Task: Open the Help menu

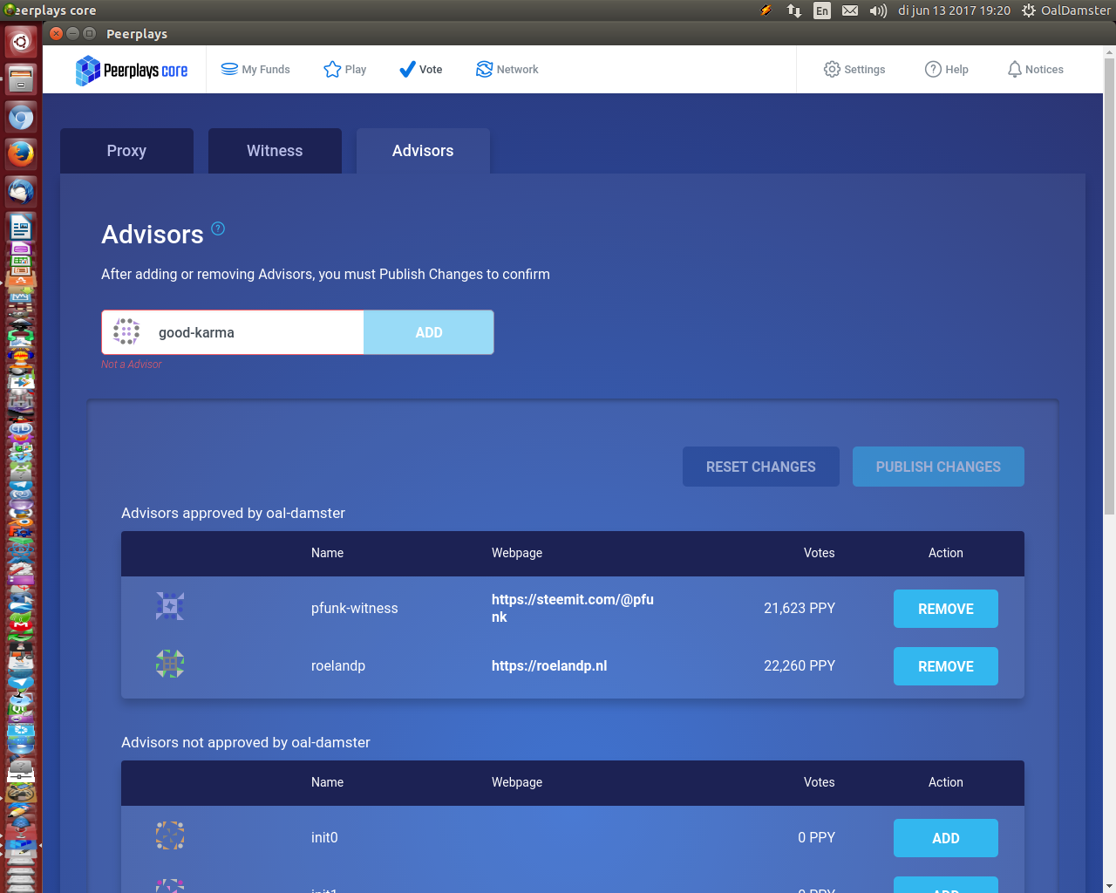Action: click(947, 70)
